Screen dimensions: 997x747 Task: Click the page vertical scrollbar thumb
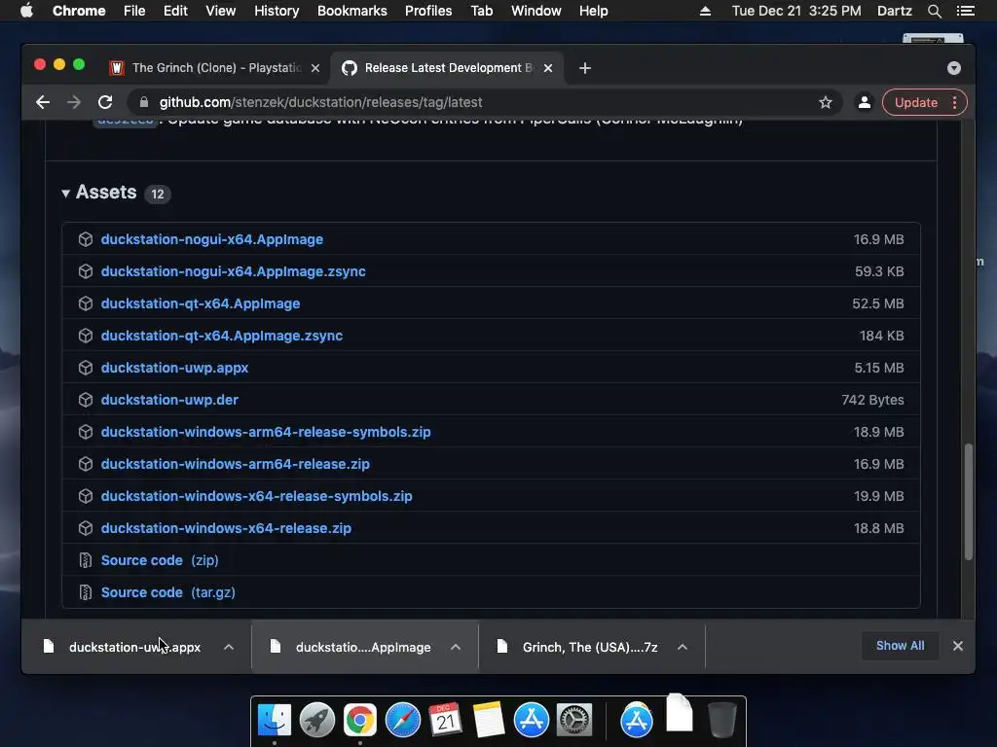(x=969, y=501)
